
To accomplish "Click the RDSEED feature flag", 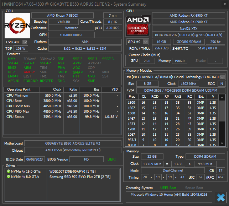I will click(47, 81).
